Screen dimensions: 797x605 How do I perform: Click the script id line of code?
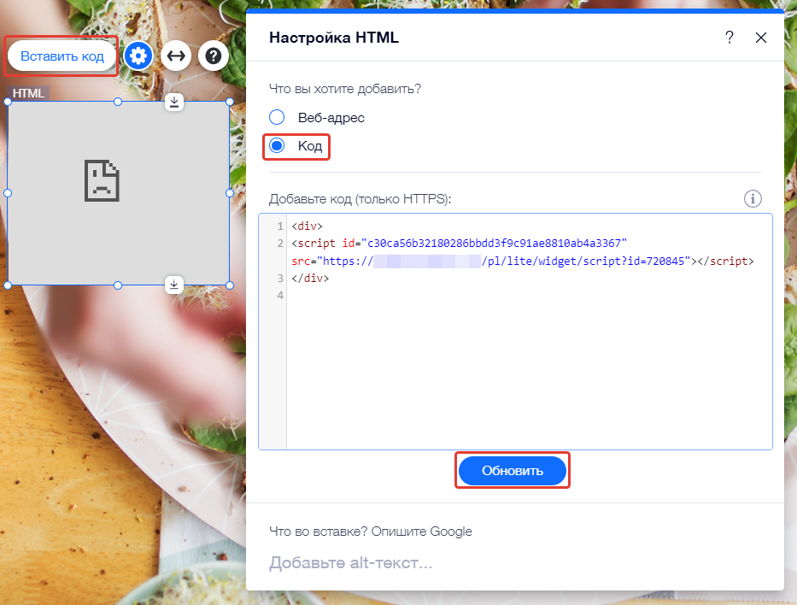[x=459, y=244]
